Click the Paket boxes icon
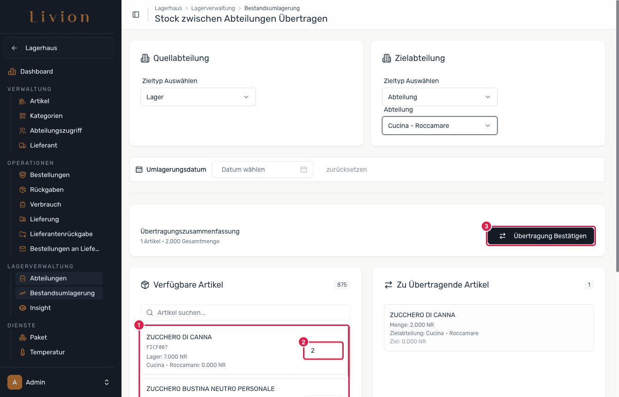Image resolution: width=619 pixels, height=397 pixels. tap(23, 337)
